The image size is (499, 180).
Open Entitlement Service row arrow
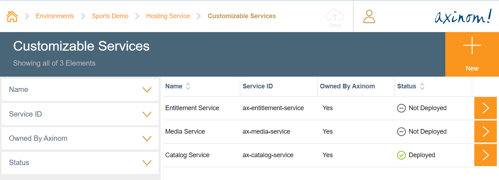(x=485, y=108)
